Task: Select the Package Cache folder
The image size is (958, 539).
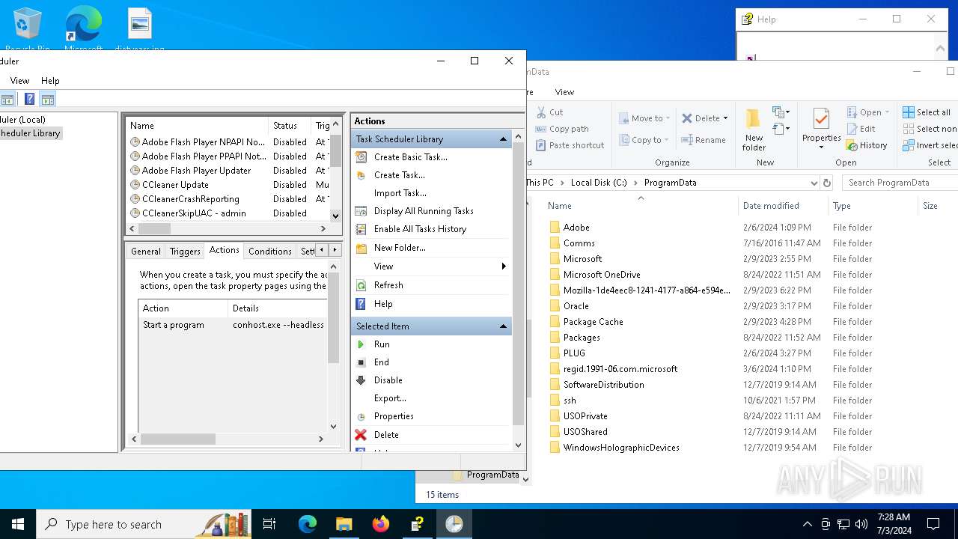Action: coord(593,322)
